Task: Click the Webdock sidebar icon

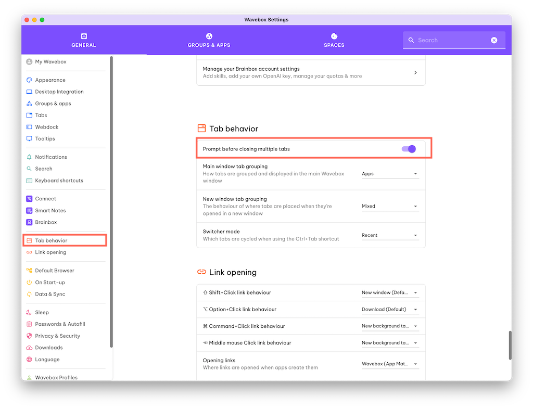Action: click(29, 127)
